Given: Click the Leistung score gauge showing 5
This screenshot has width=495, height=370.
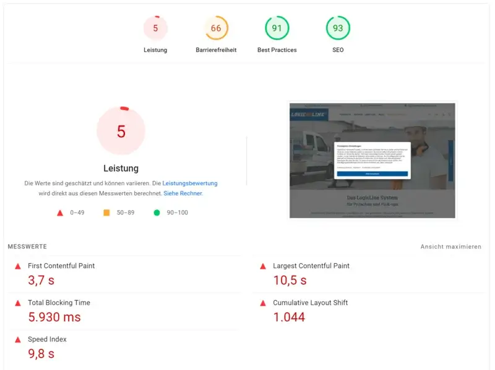Looking at the screenshot, I should (155, 28).
